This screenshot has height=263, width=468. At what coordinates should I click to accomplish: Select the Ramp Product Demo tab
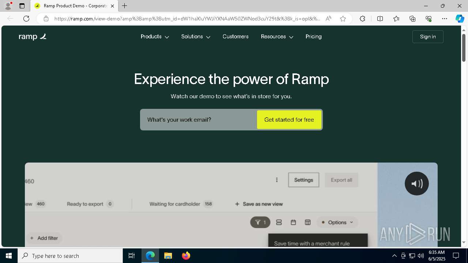pyautogui.click(x=74, y=6)
